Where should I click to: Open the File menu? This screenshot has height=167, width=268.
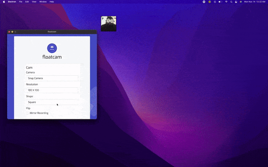coord(21,2)
